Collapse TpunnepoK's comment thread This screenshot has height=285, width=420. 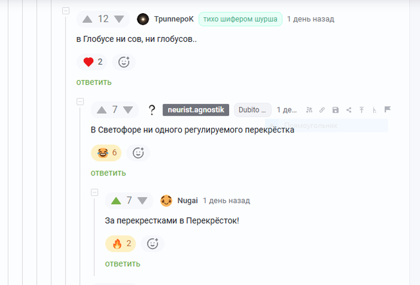(66, 11)
